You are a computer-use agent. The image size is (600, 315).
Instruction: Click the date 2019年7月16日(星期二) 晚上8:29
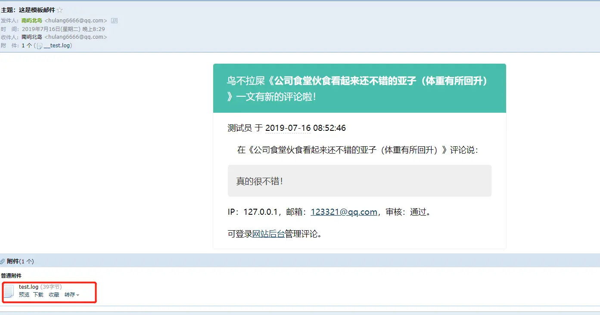pyautogui.click(x=63, y=29)
